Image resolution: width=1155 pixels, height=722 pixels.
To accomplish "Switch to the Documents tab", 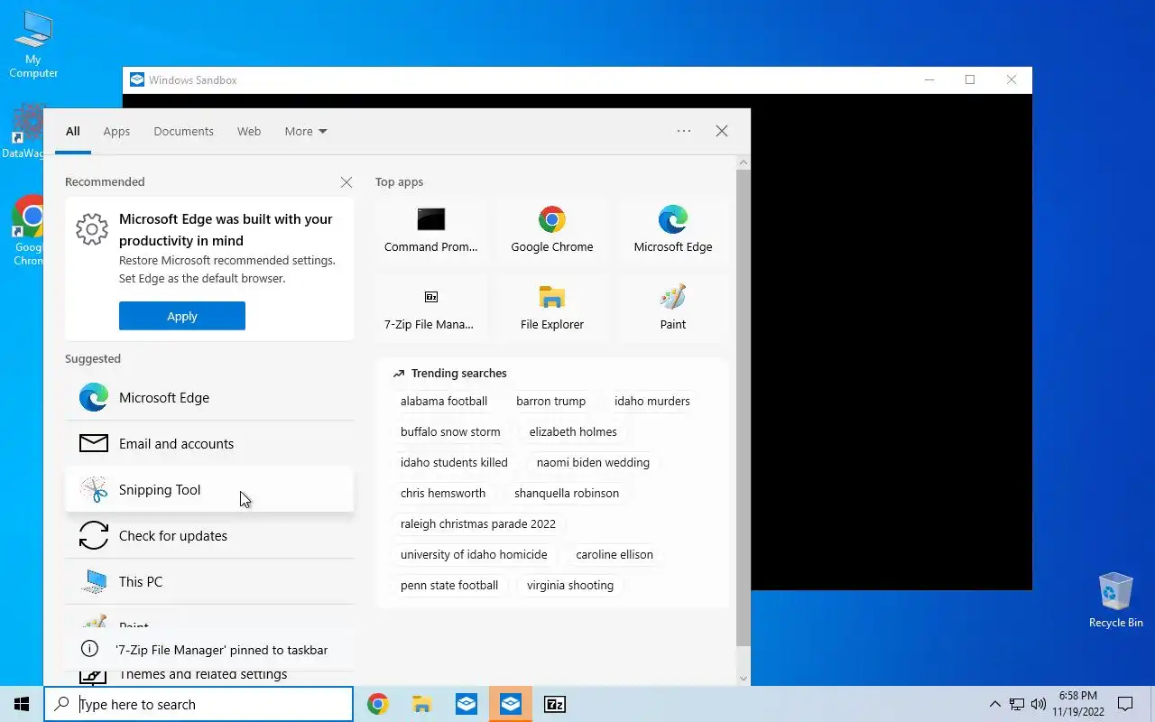I will (x=183, y=131).
